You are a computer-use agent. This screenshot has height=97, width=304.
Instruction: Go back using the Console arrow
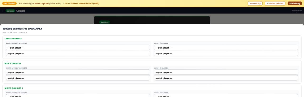click(3, 11)
